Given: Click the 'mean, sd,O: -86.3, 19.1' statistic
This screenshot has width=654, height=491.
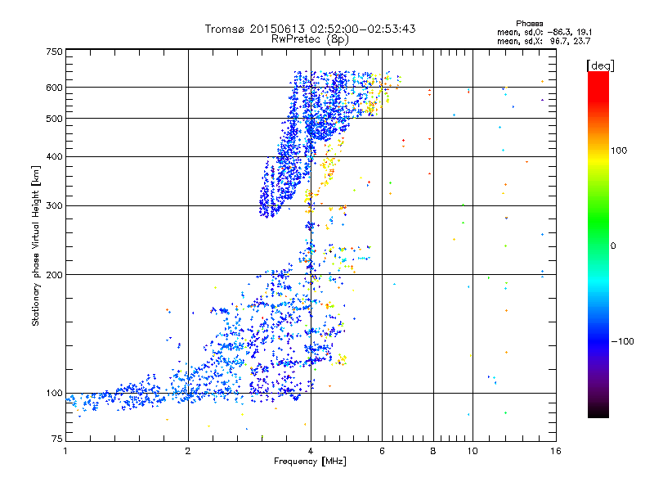Looking at the screenshot, I should tap(544, 32).
